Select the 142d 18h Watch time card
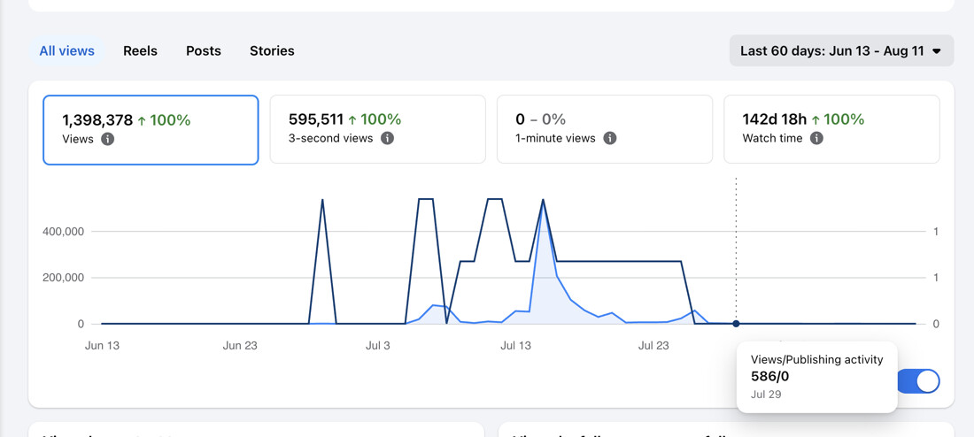The width and height of the screenshot is (974, 437). pos(831,129)
